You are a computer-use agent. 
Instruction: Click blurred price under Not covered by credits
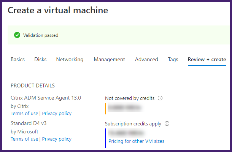(125, 107)
